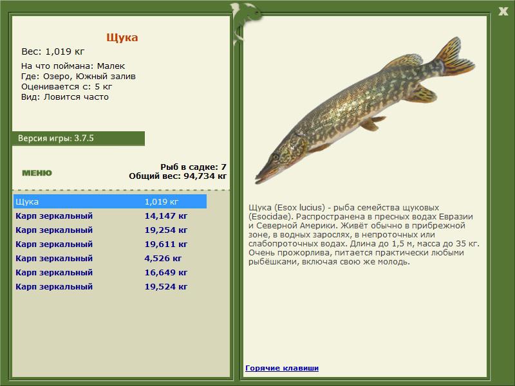Select Карп зеркальный 19,254 кг row

point(110,230)
